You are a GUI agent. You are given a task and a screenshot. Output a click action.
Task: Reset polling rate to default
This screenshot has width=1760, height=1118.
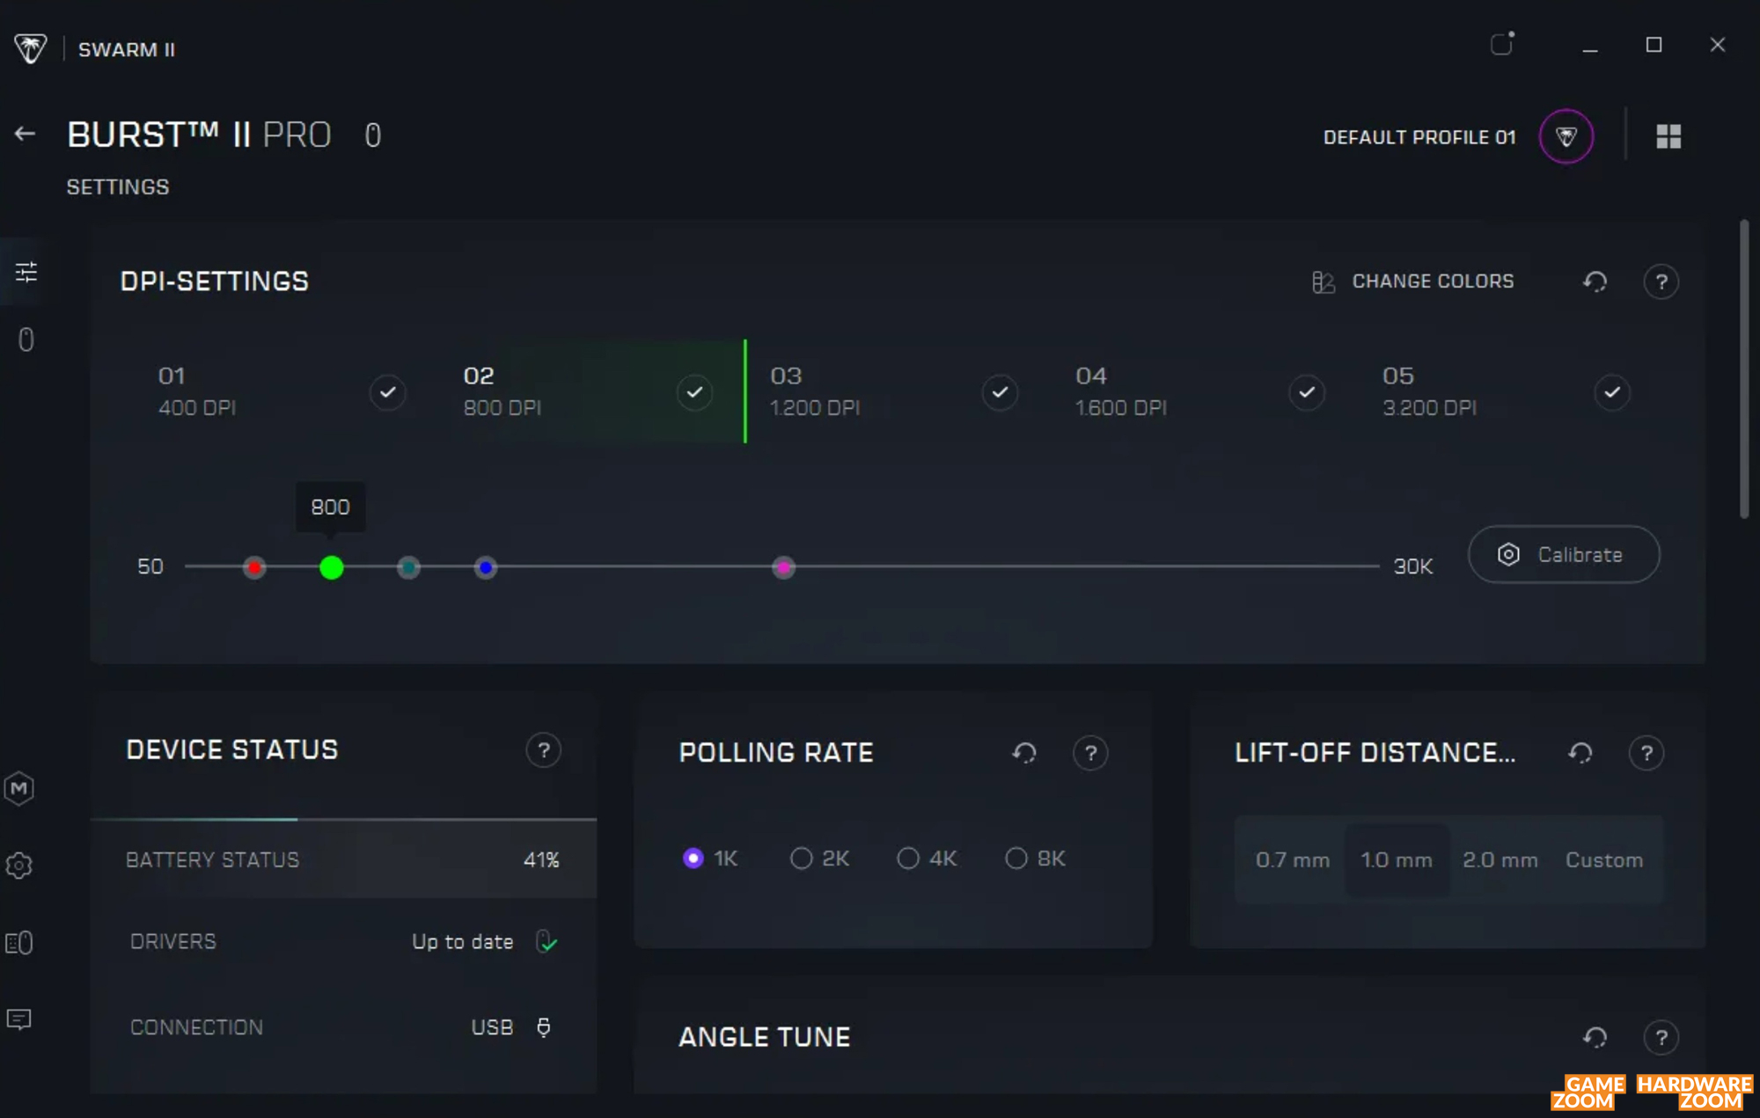click(x=1023, y=753)
